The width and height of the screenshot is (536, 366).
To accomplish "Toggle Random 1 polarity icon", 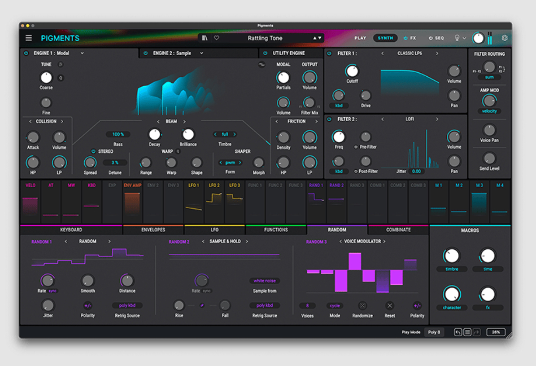I will [x=87, y=305].
